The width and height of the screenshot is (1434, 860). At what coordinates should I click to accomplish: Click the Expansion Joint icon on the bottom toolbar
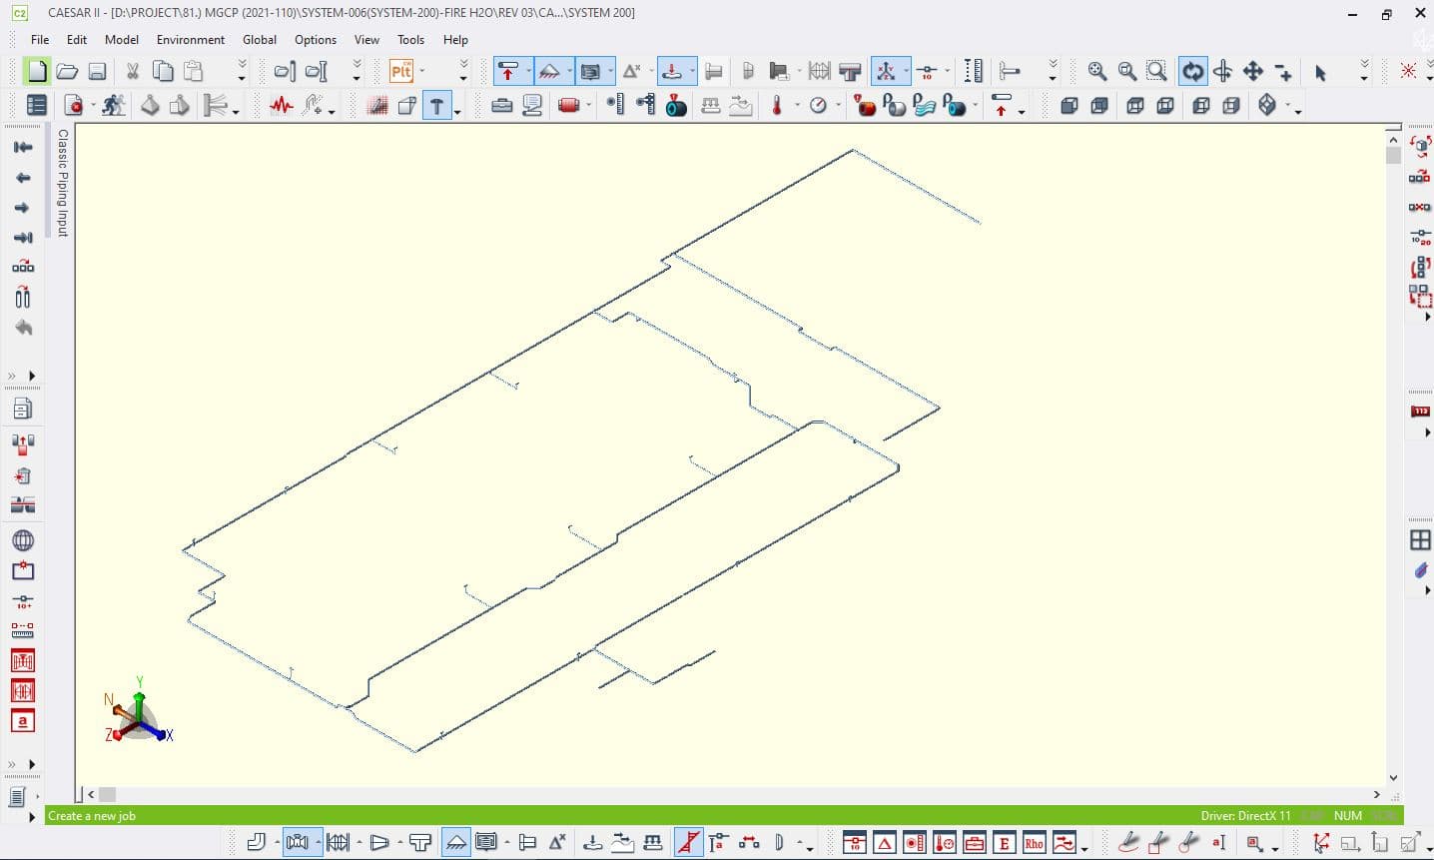coord(340,842)
